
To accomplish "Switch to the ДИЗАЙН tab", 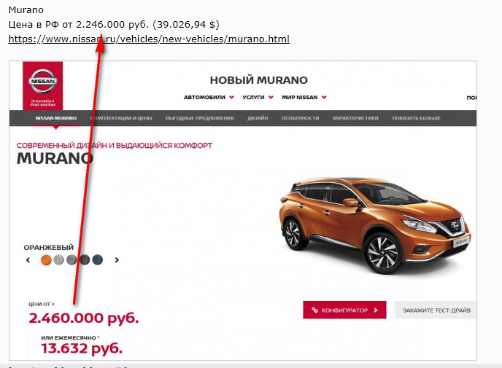I will click(x=258, y=118).
